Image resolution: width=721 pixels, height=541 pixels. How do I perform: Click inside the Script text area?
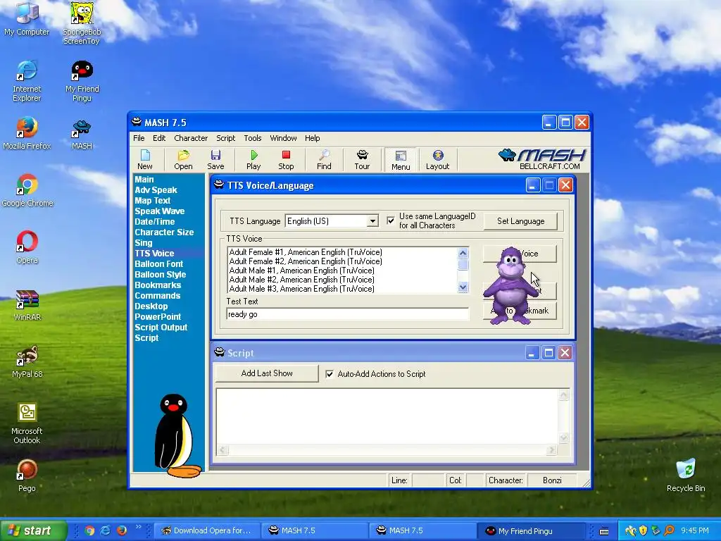point(387,416)
